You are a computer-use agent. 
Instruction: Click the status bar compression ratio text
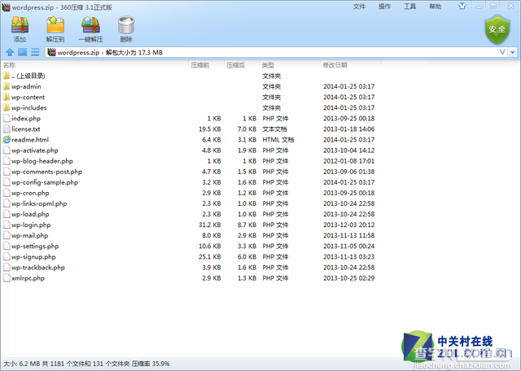click(x=151, y=364)
